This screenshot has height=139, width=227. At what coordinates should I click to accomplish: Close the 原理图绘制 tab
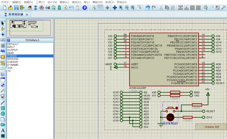[27, 14]
